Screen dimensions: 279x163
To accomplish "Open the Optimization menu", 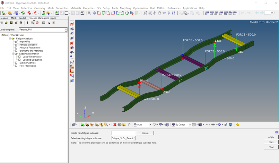I will coord(140,8).
